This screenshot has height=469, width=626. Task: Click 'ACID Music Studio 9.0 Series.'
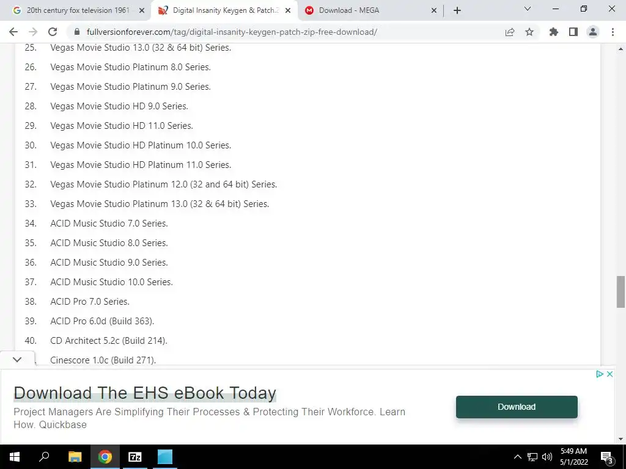point(109,263)
